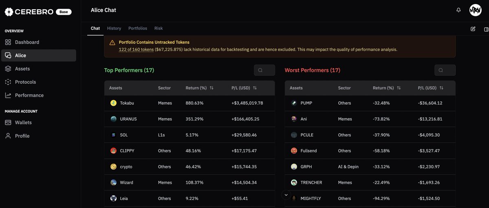Viewport: 489px width, 208px height.
Task: Click the Protocols icon
Action: [8, 82]
